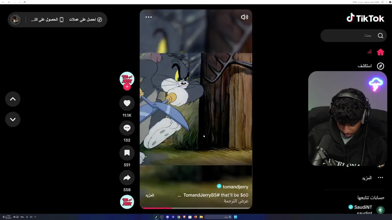Open Brave browser from the taskbar

[x=184, y=217]
